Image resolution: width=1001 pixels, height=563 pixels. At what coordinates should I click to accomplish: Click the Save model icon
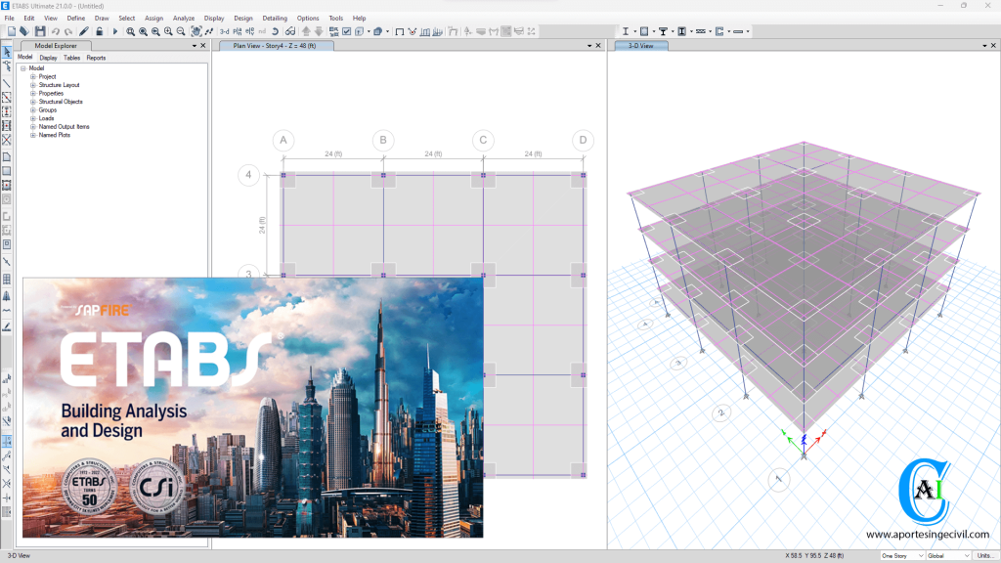point(40,31)
